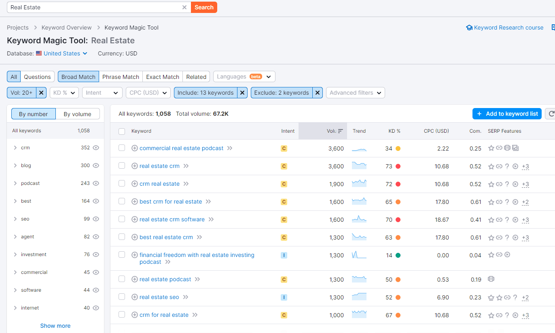This screenshot has height=333, width=555.
Task: Click the plus icon beside crm for real estate
Action: coord(134,315)
